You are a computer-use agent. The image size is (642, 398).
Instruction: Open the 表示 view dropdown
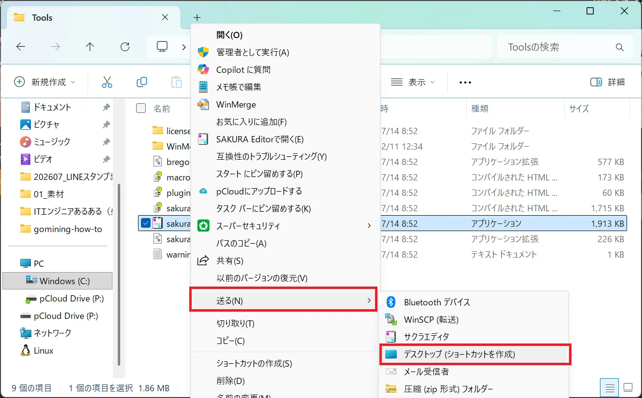413,82
